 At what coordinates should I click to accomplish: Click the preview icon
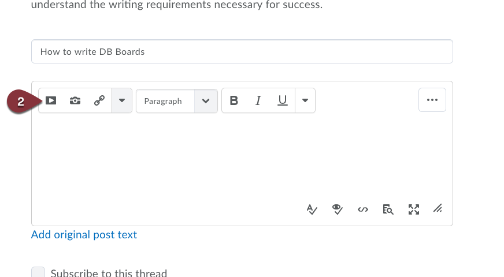(388, 209)
